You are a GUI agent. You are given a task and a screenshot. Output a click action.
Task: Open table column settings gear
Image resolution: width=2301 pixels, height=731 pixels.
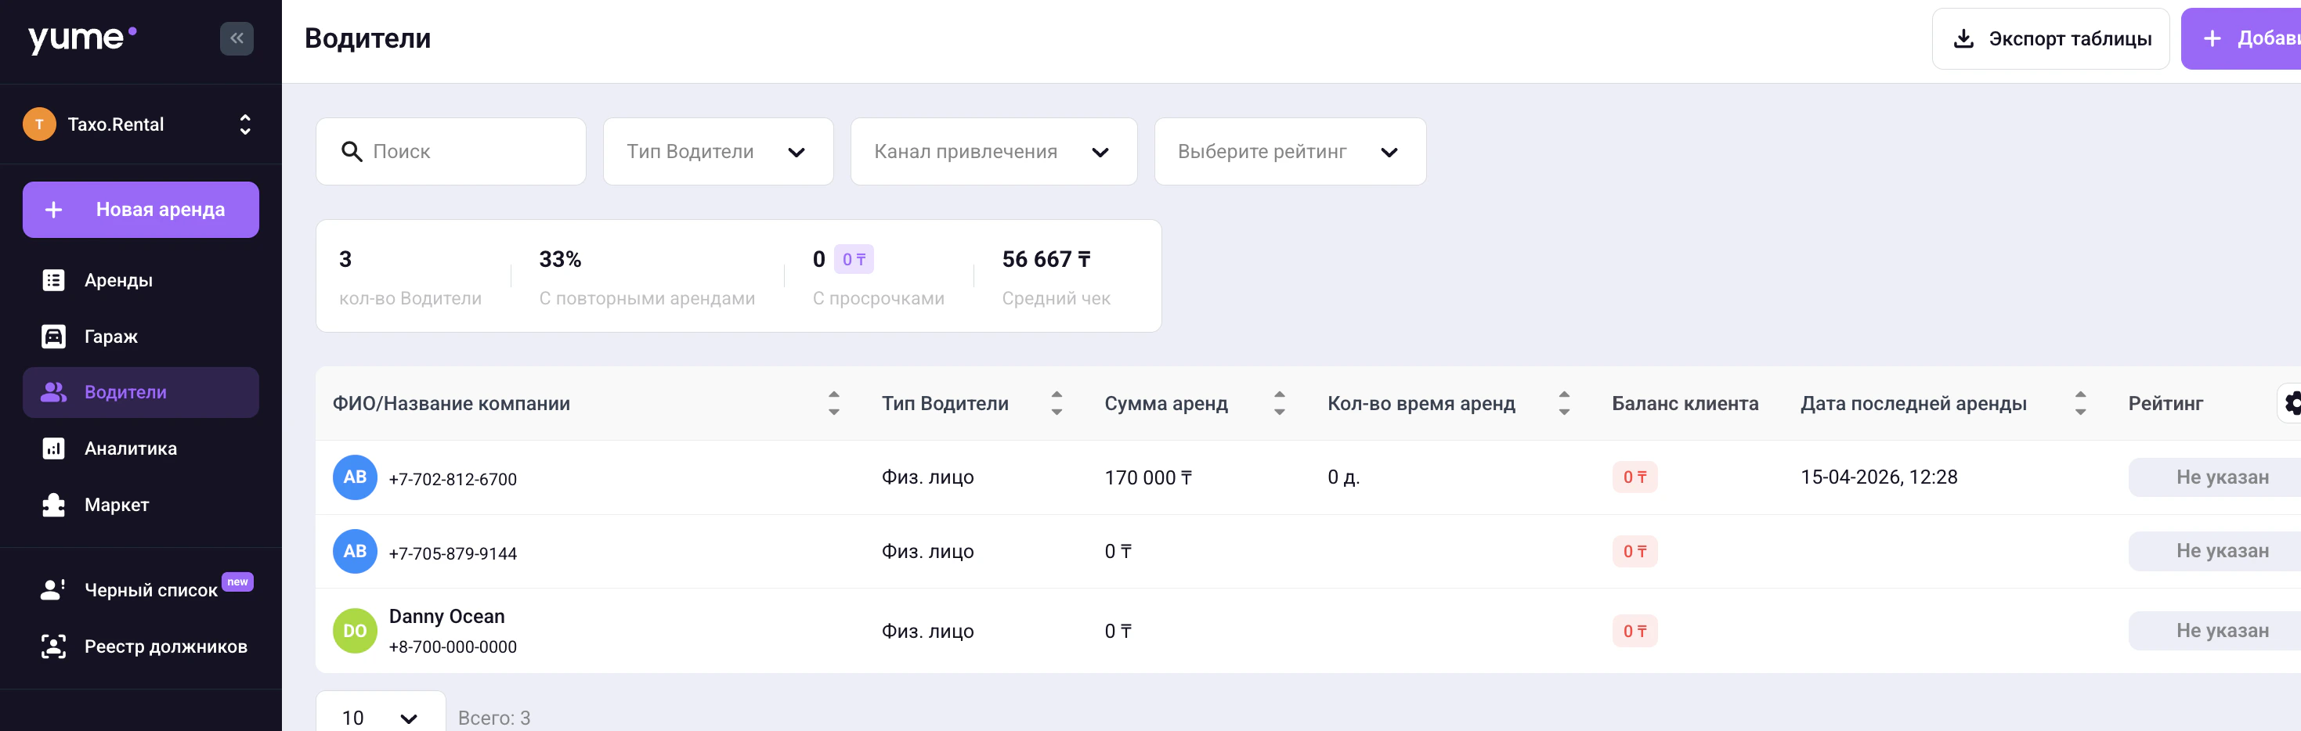click(2291, 403)
